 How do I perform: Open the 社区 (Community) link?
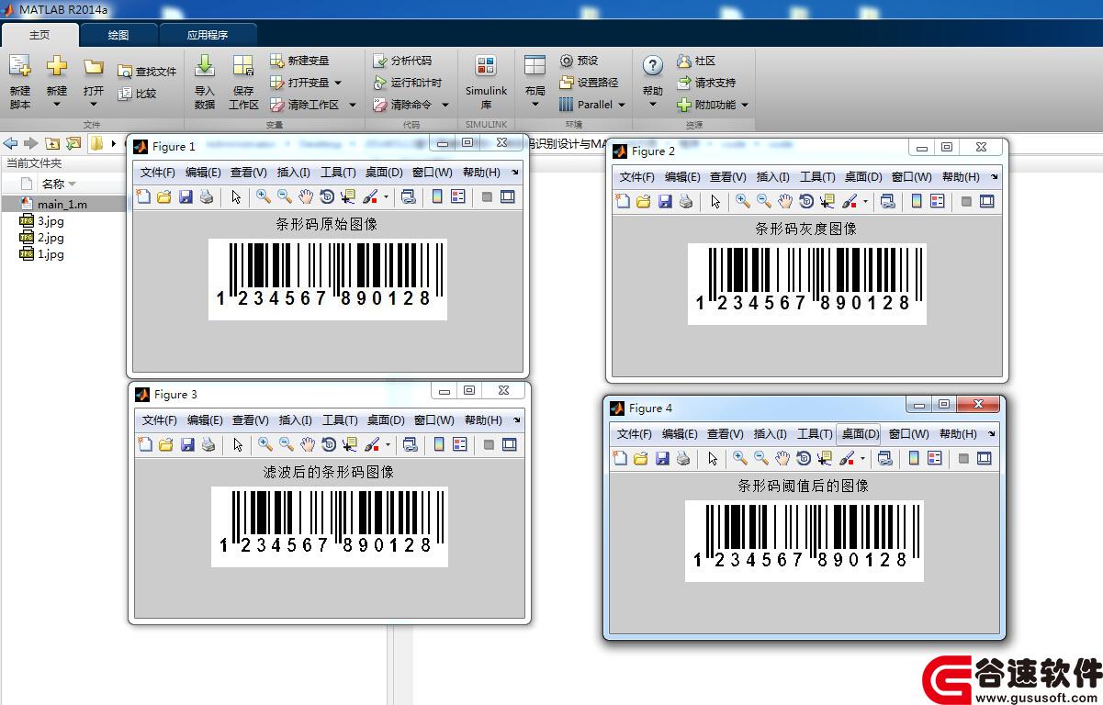tap(696, 61)
